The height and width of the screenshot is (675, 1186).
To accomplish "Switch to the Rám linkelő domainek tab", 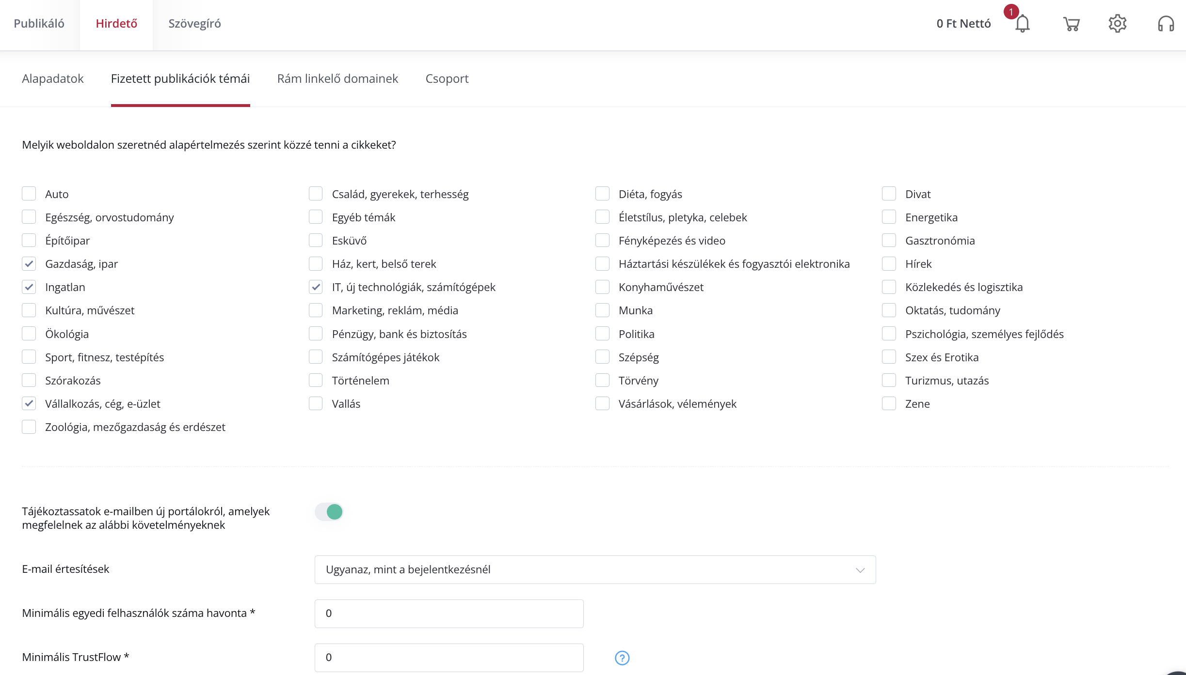I will coord(337,78).
